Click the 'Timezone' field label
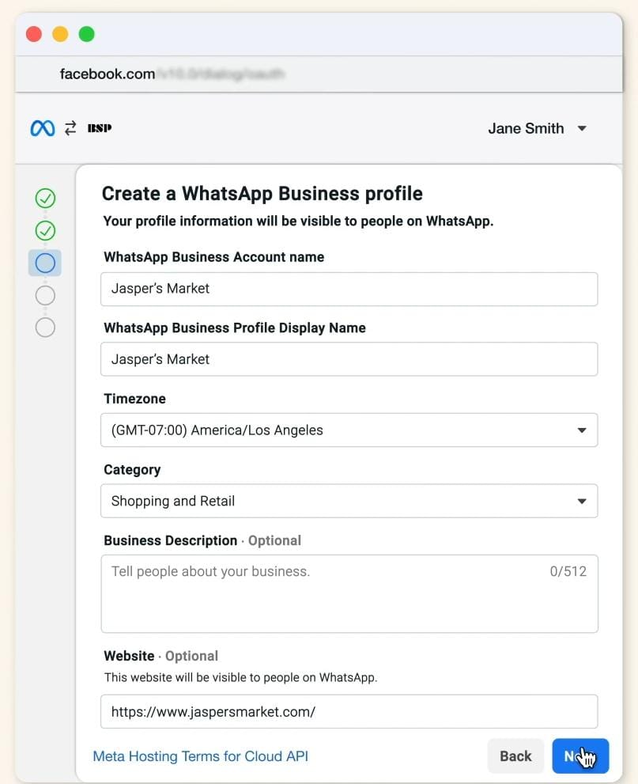This screenshot has height=784, width=638. pos(135,399)
